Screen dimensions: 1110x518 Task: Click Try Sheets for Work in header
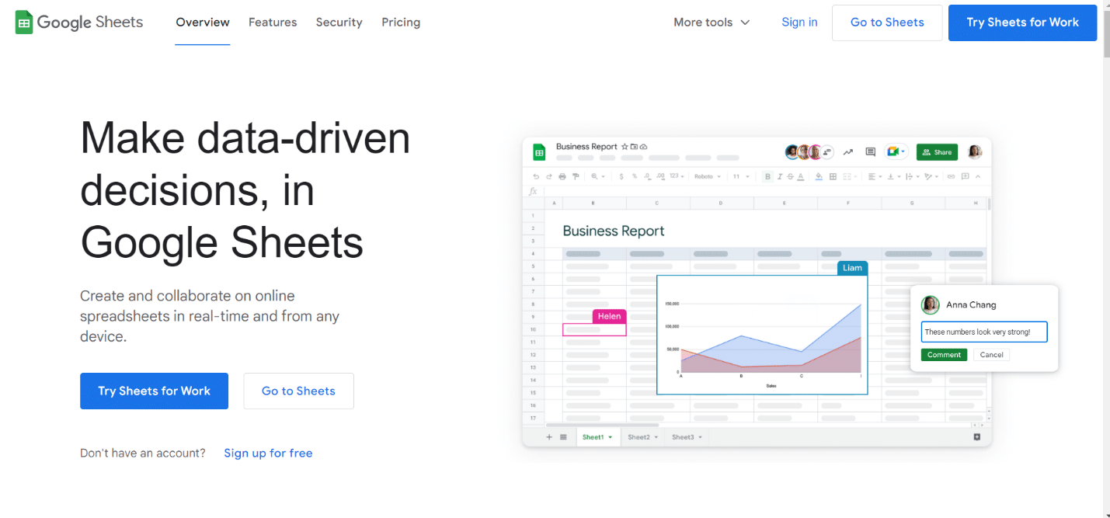(x=1022, y=23)
